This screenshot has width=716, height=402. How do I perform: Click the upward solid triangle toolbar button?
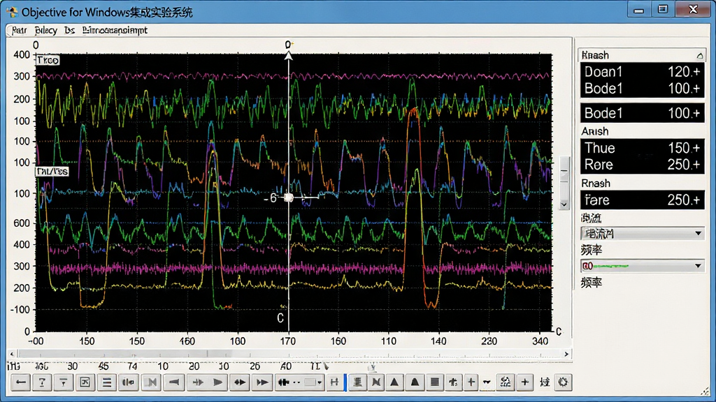click(x=394, y=382)
